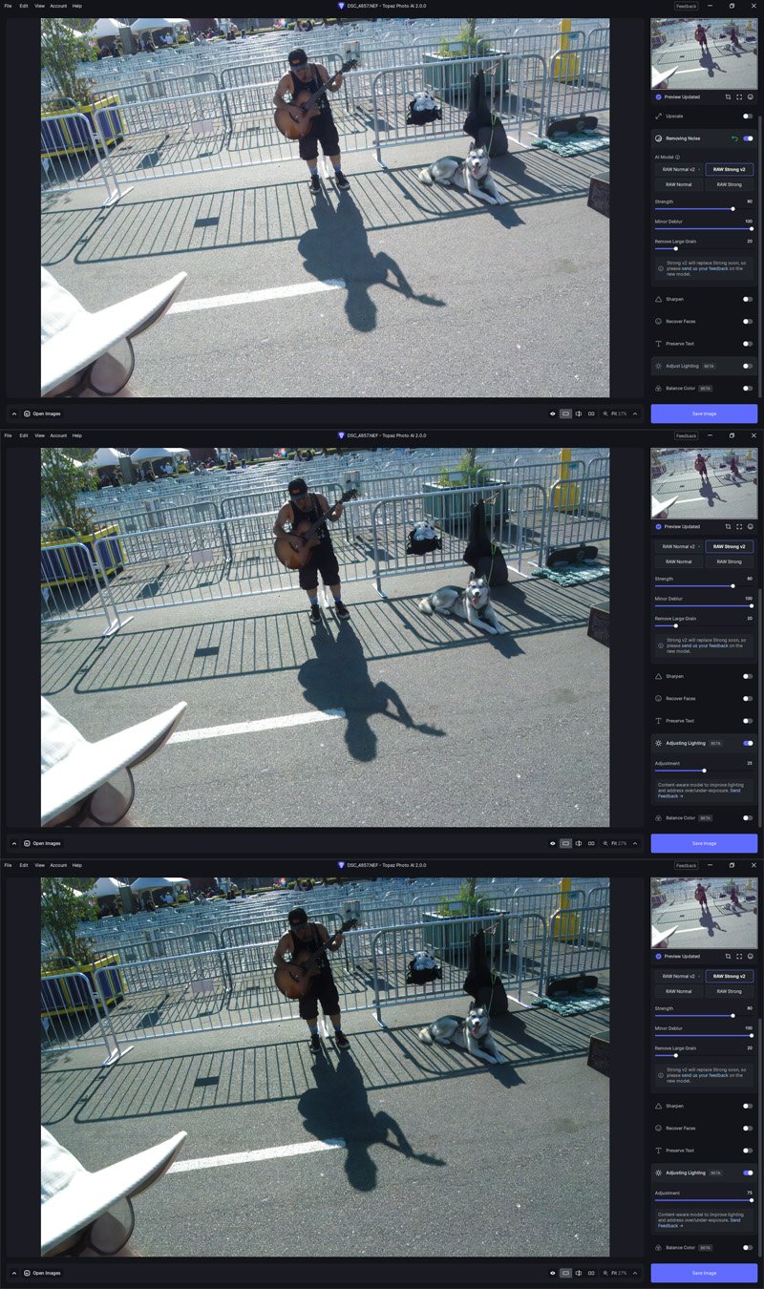
Task: Open the File menu in the top window
Action: pyautogui.click(x=9, y=6)
